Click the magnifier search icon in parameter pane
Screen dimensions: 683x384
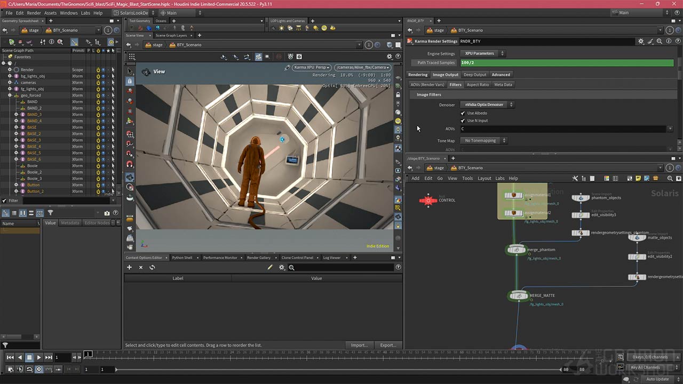(660, 41)
